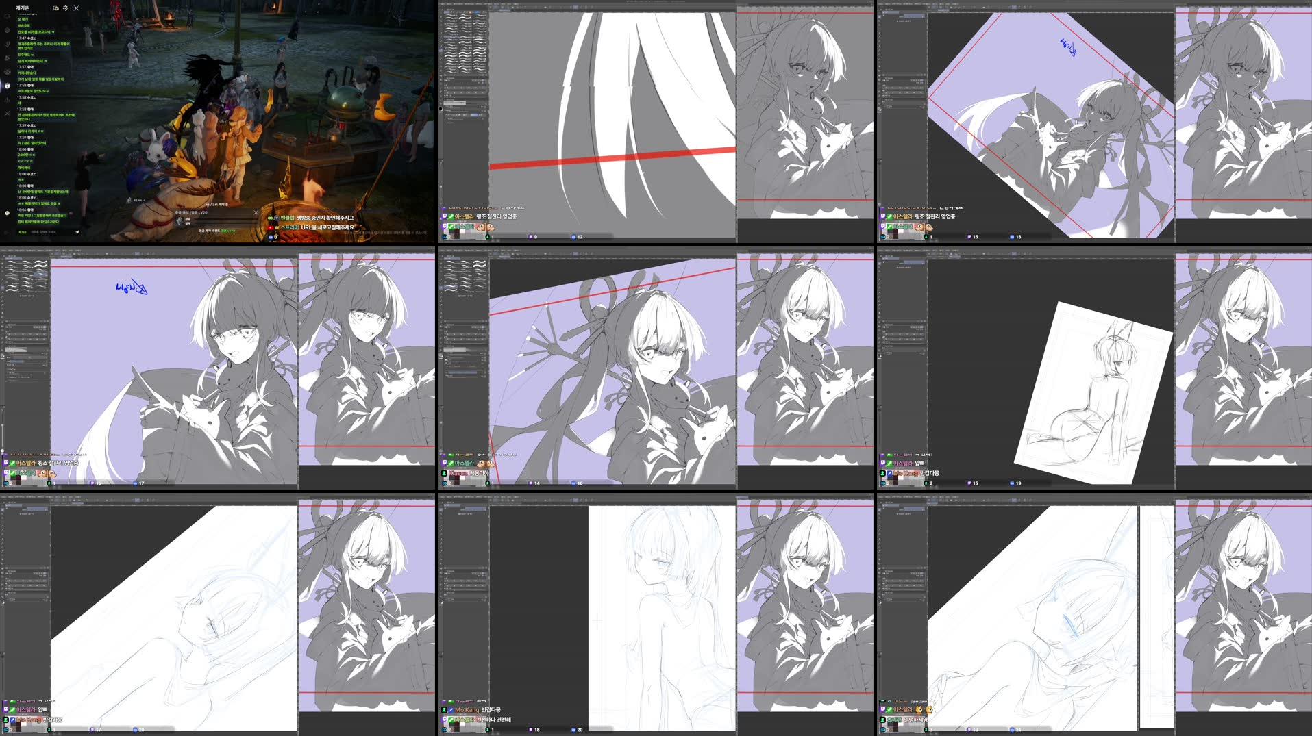
Task: Open bottom-left frame with faint reclining sketch
Action: point(218,615)
